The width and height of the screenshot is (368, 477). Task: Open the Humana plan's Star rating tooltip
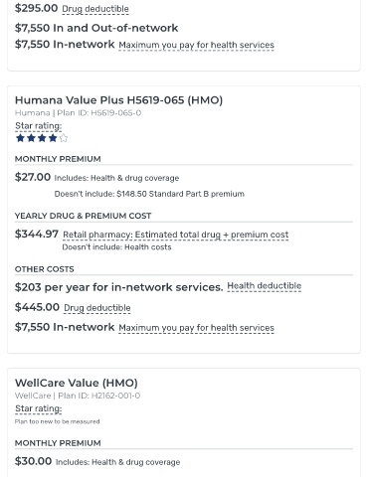(39, 126)
